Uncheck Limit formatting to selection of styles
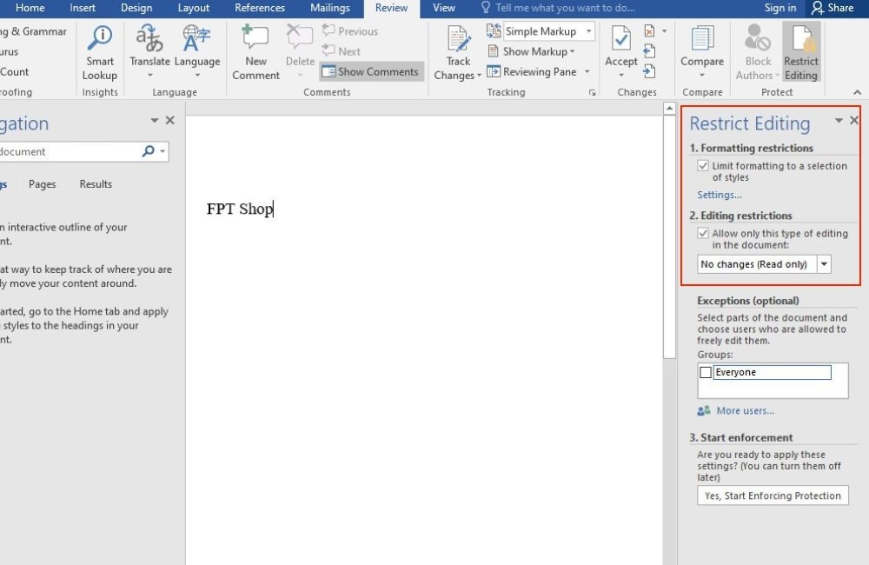The width and height of the screenshot is (869, 565). [x=703, y=166]
